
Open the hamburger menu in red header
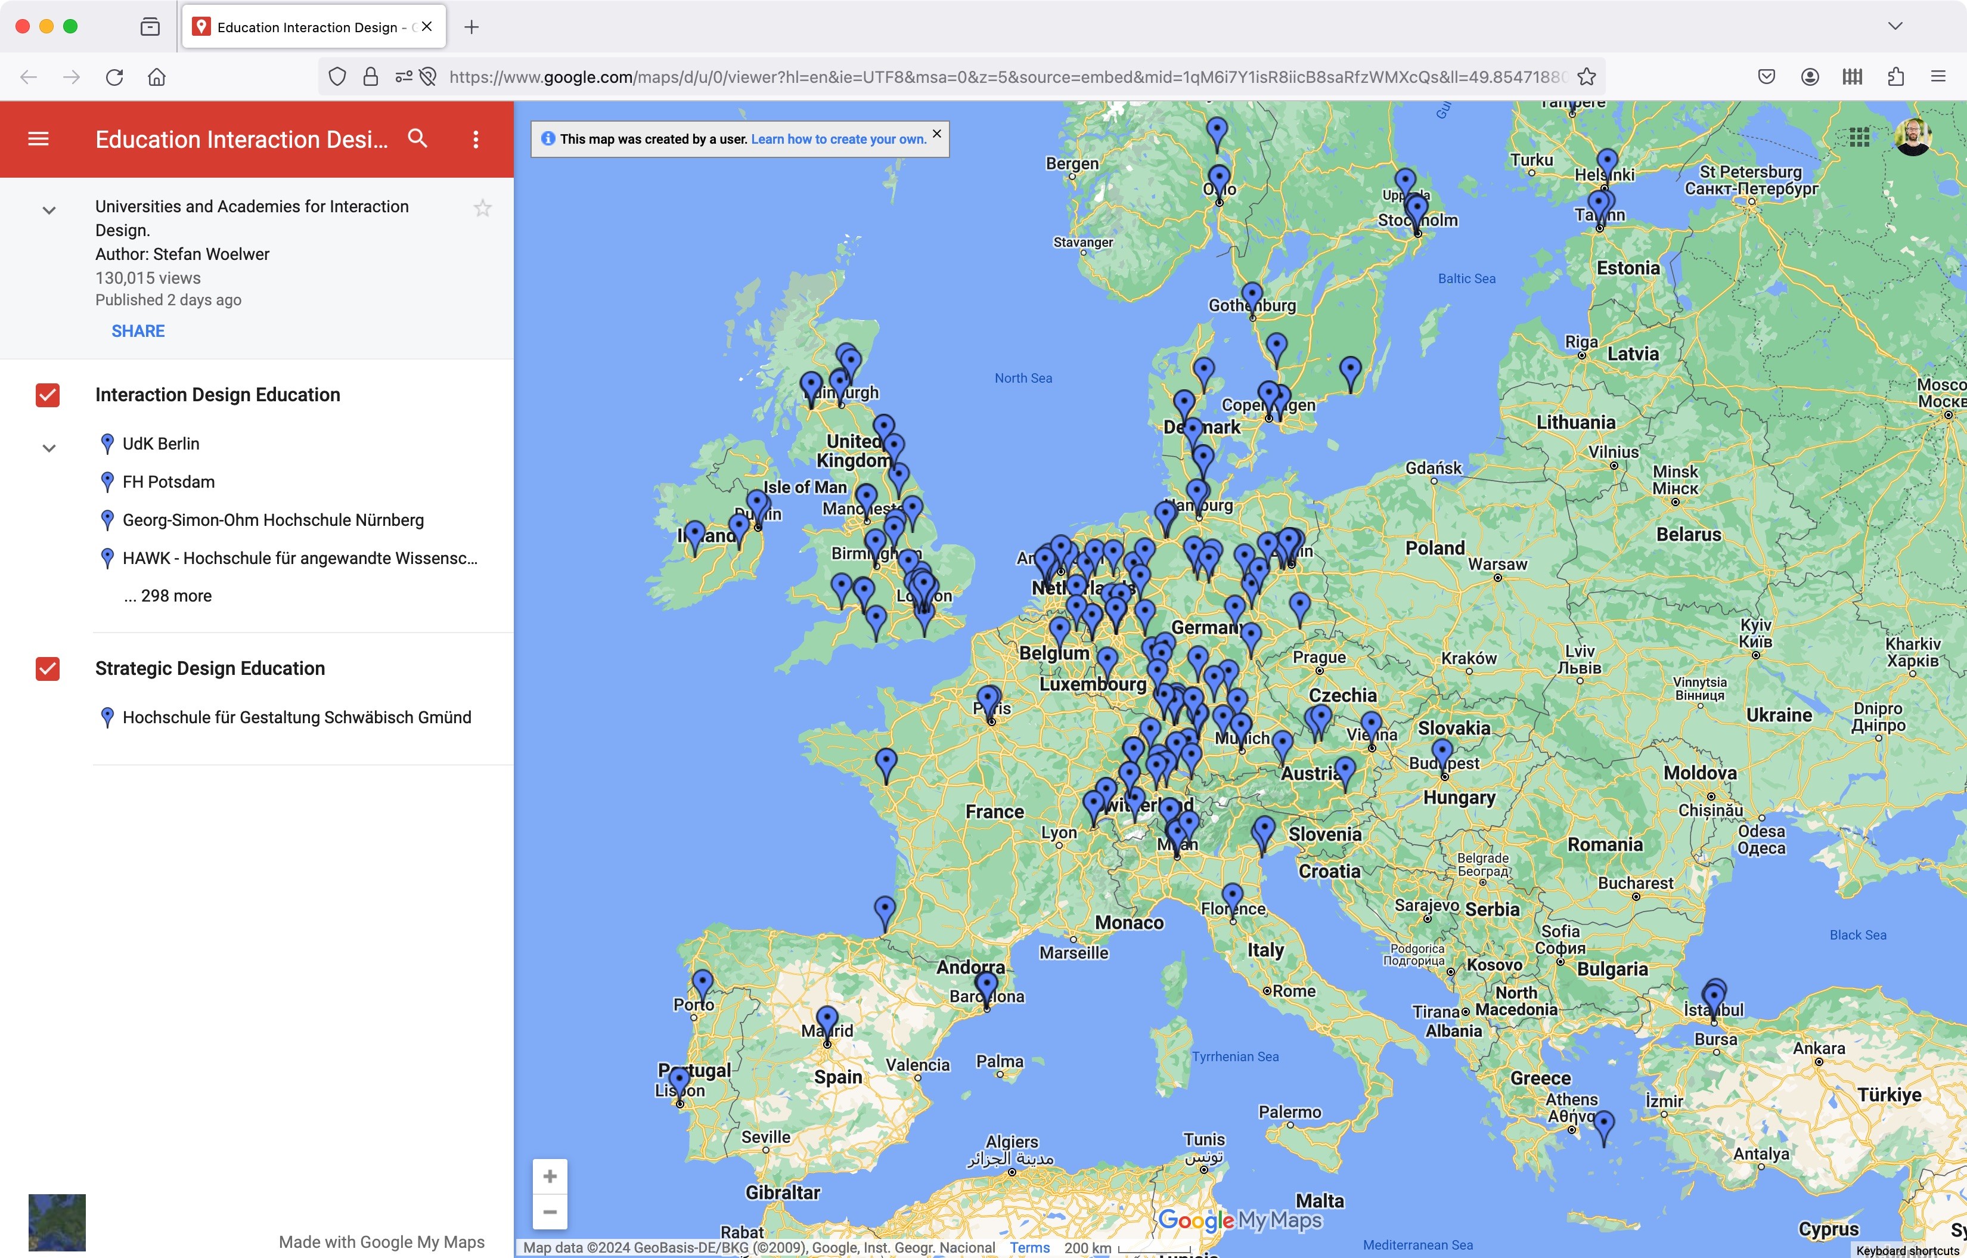point(38,139)
